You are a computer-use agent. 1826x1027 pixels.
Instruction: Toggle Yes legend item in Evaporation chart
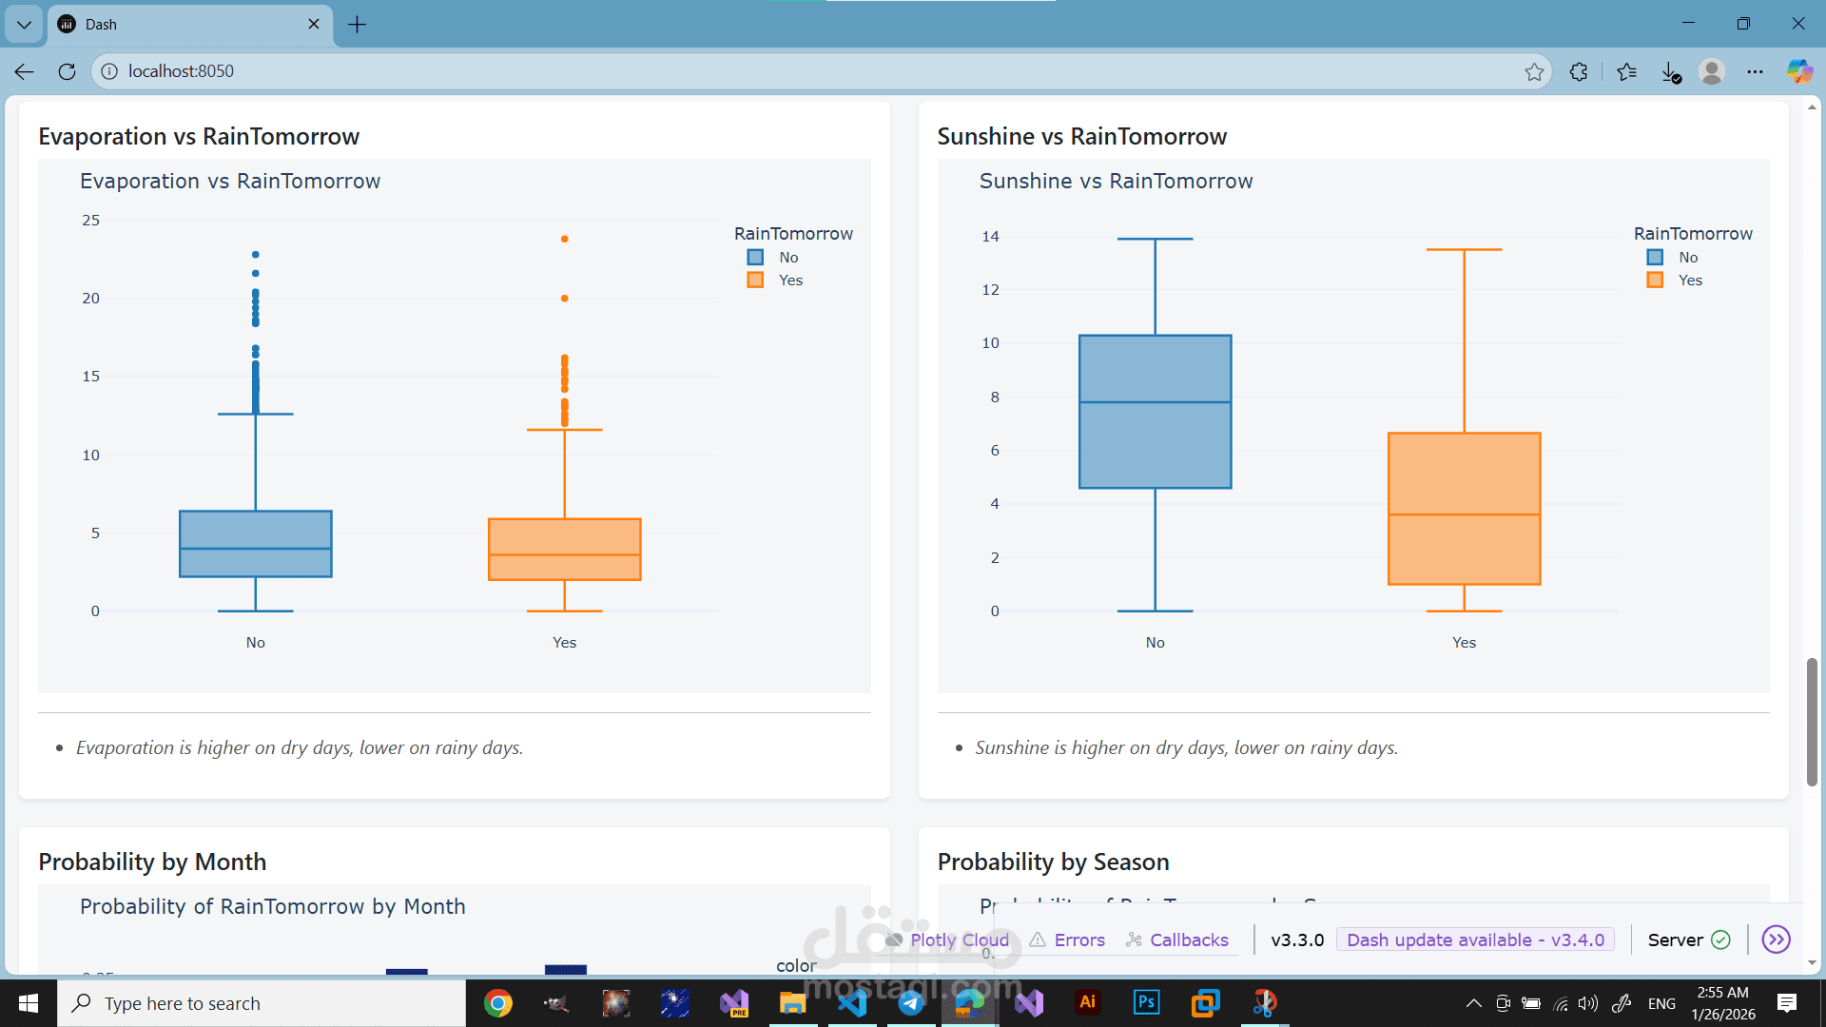coord(775,281)
